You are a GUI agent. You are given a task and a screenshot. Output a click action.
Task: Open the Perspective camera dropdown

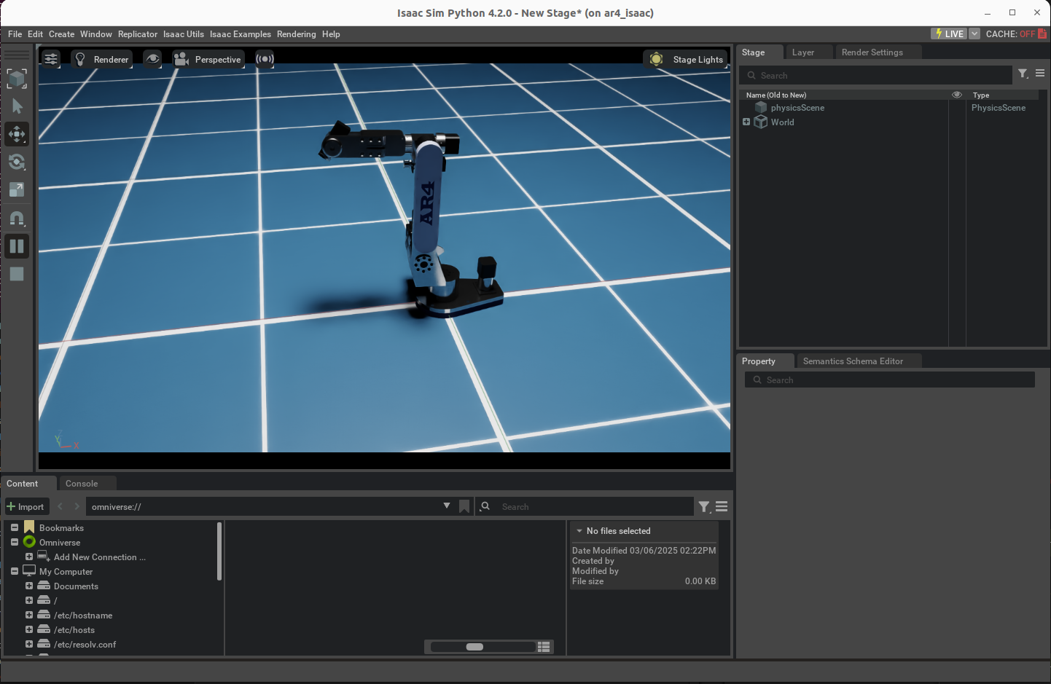[x=208, y=59]
